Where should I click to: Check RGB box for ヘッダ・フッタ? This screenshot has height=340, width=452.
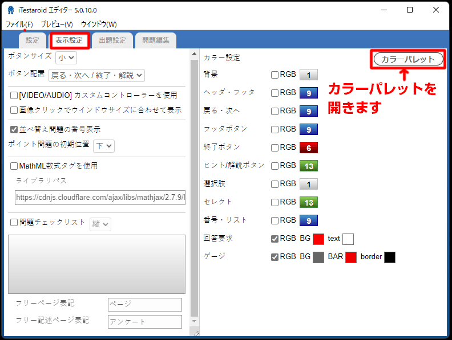275,93
